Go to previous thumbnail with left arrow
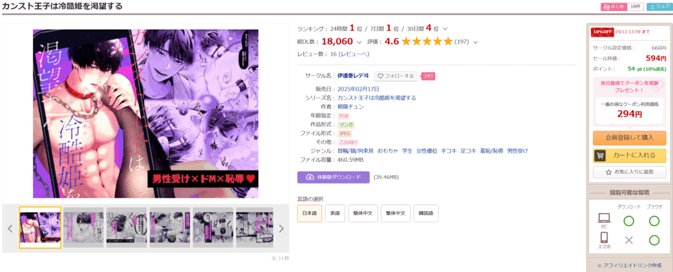Screen dimensions: 673x272 click(11, 228)
